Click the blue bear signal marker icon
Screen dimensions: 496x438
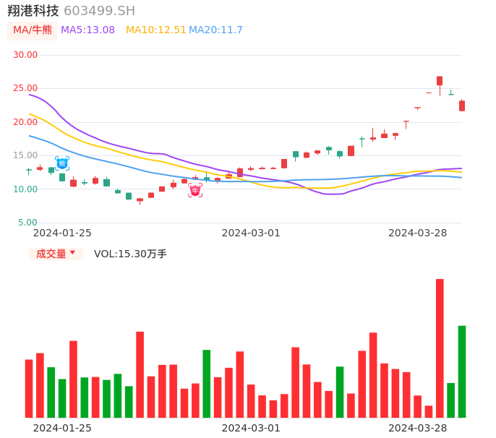point(62,163)
